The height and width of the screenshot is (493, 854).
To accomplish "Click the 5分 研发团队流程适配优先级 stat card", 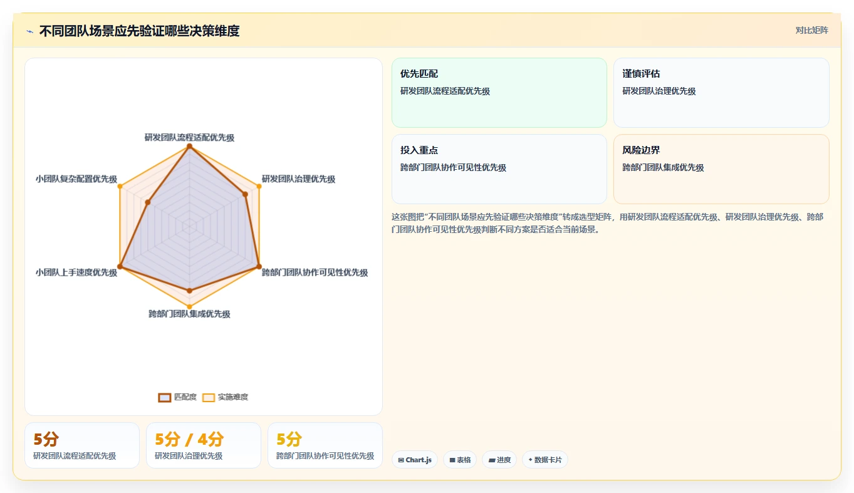I will coord(82,445).
